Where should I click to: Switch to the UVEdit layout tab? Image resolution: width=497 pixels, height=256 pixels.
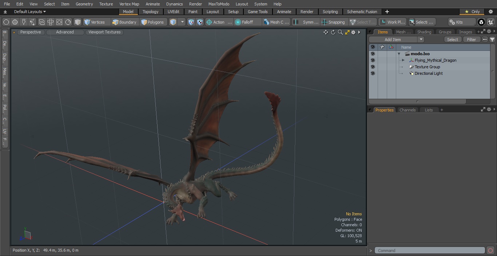pyautogui.click(x=173, y=12)
